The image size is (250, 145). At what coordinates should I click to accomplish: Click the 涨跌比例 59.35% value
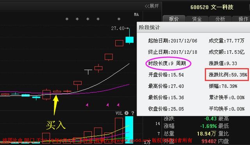tap(228, 75)
